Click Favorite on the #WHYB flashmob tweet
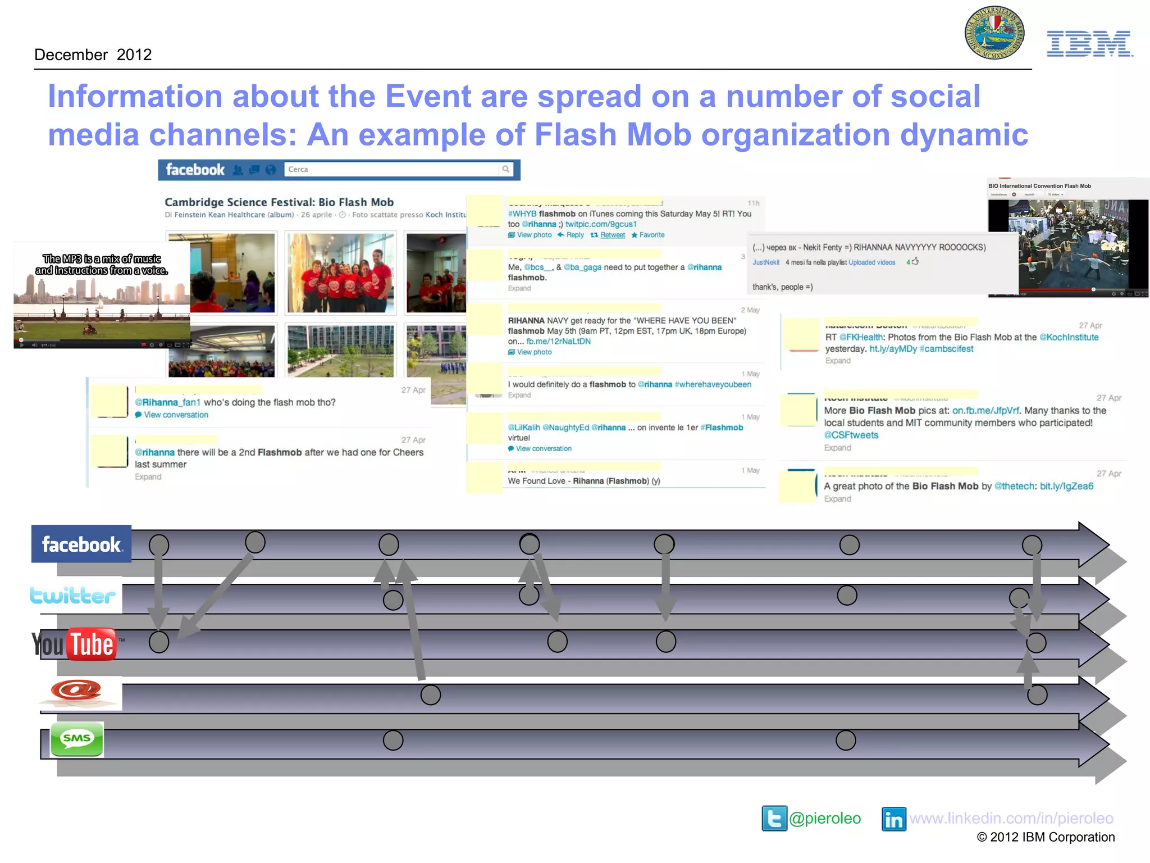This screenshot has height=863, width=1150. coord(648,235)
